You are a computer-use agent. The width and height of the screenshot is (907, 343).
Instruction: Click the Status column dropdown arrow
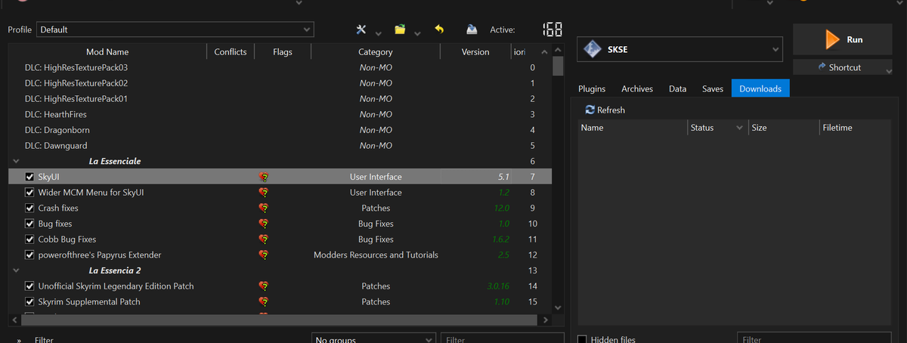(x=739, y=128)
